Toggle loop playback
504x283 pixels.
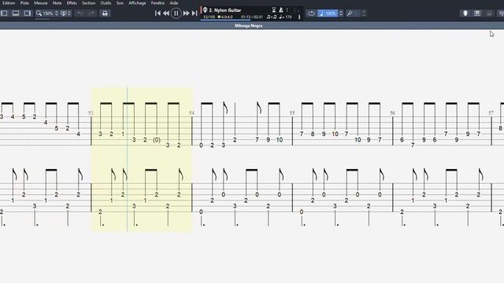click(311, 13)
